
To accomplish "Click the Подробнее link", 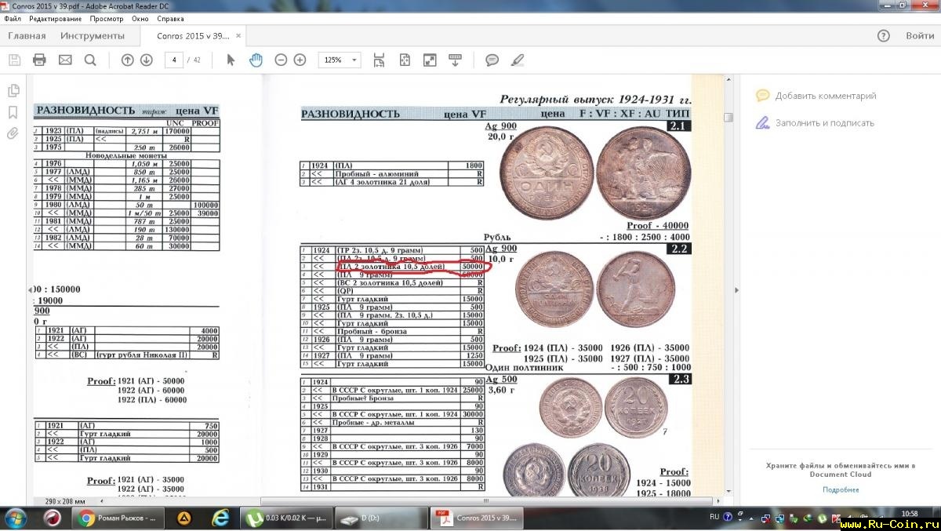I will pyautogui.click(x=840, y=489).
